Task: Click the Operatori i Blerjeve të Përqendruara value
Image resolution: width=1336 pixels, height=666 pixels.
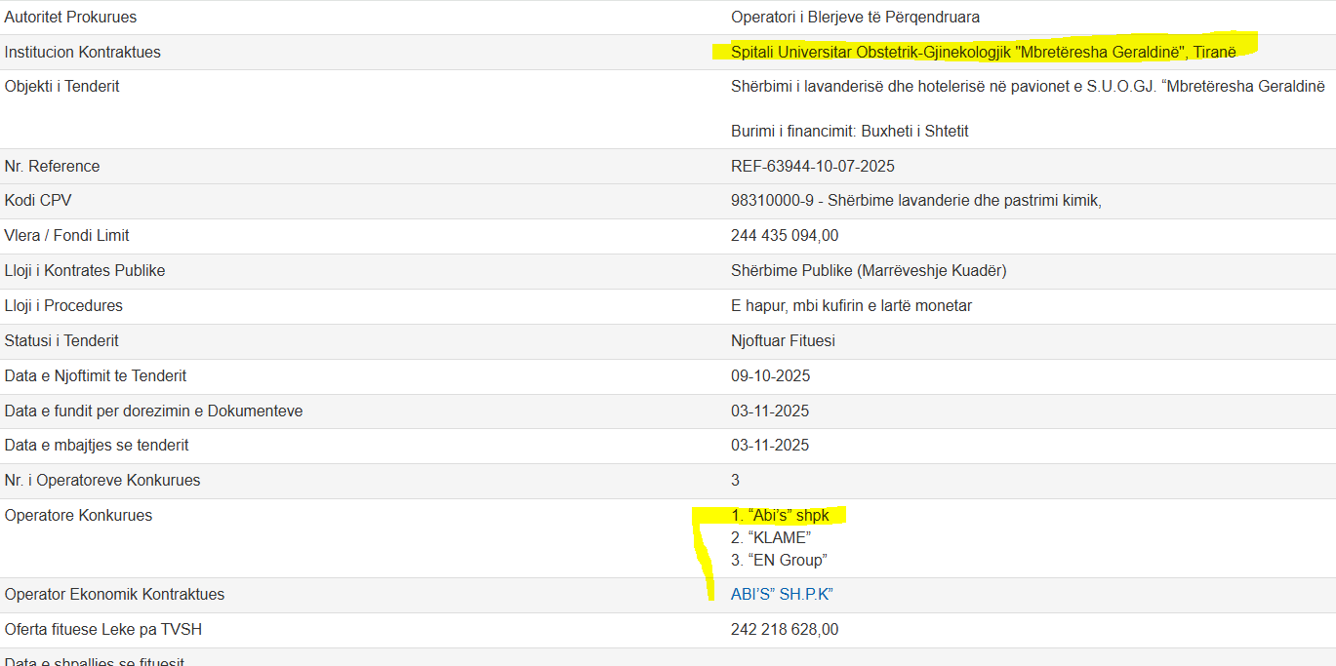Action: (x=855, y=18)
